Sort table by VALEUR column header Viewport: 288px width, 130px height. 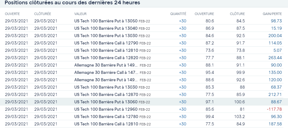[x=80, y=14]
